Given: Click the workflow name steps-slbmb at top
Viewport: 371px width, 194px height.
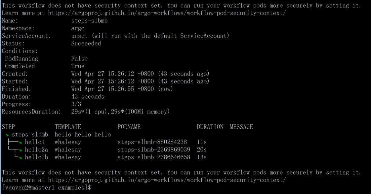Looking at the screenshot, I should point(89,21).
